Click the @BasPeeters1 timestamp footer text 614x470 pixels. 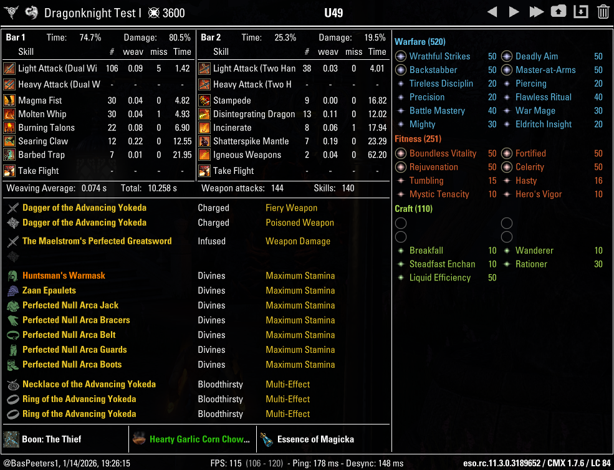pyautogui.click(x=67, y=463)
